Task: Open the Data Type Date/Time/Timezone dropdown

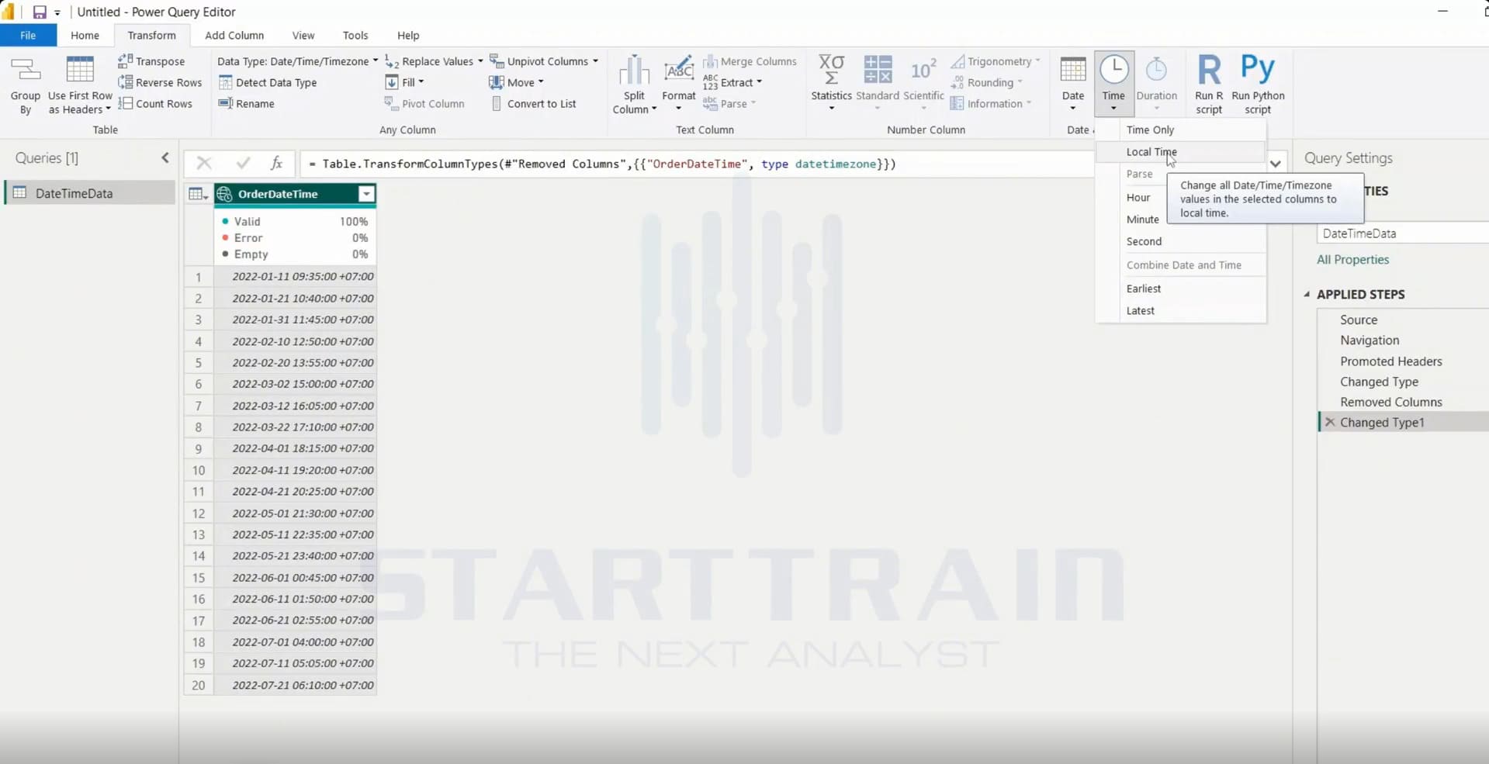Action: tap(298, 61)
